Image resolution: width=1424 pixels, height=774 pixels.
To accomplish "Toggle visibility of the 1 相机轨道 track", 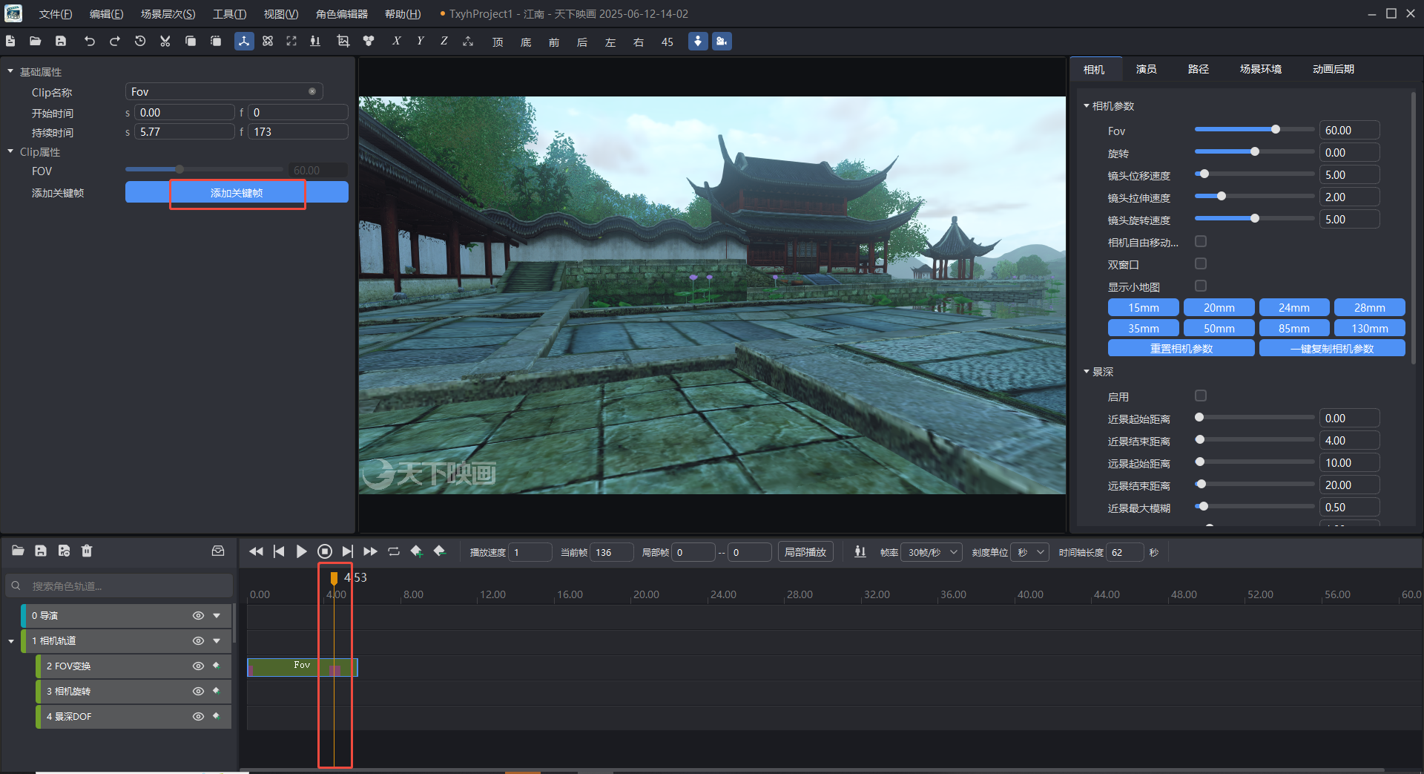I will 198,640.
